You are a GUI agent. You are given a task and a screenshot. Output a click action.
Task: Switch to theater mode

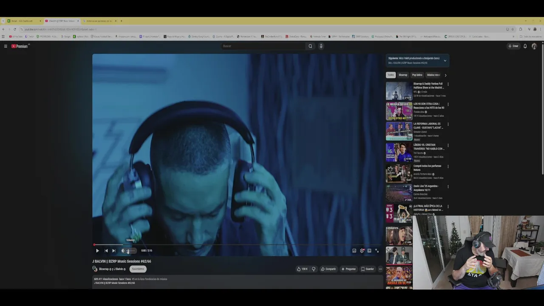(369, 251)
